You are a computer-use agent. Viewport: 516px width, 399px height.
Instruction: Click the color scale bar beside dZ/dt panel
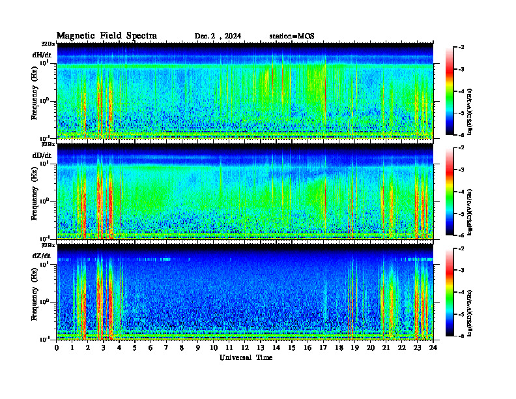pyautogui.click(x=450, y=292)
